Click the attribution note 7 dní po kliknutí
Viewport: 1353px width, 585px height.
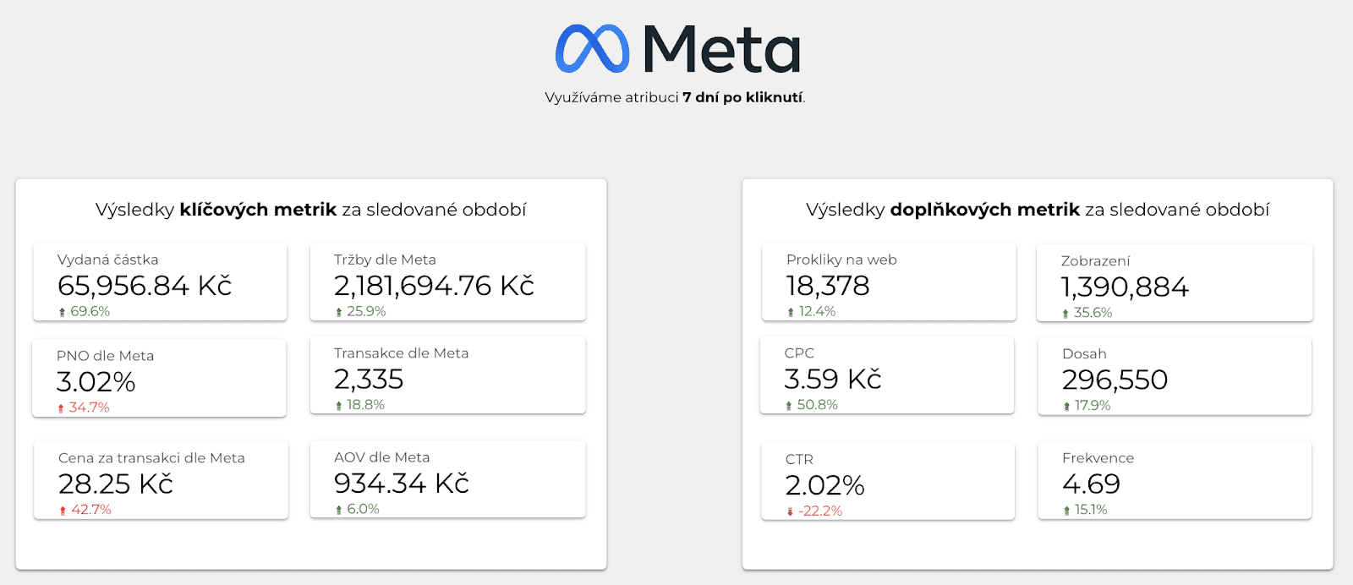point(743,97)
